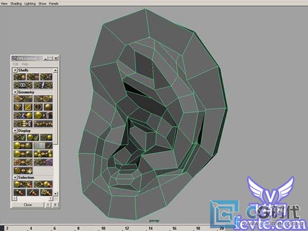Image resolution: width=308 pixels, height=231 pixels.
Task: Click Display wireframe-cubes eye icon
Action: pos(23,162)
